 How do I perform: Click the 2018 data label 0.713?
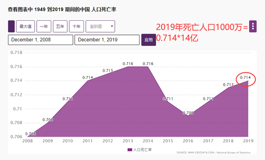click(x=228, y=84)
